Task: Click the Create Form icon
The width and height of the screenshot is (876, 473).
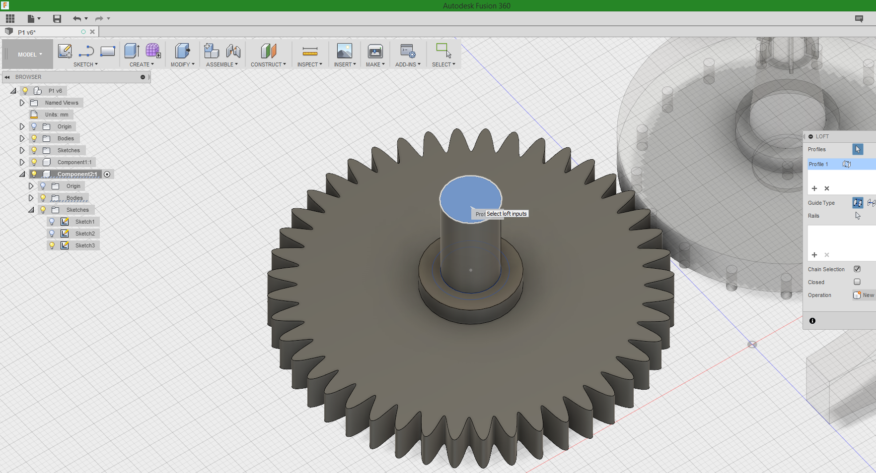Action: (153, 51)
